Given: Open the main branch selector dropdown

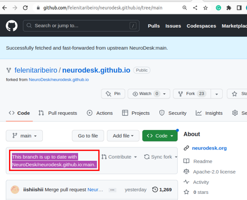Looking at the screenshot, I should (24, 136).
